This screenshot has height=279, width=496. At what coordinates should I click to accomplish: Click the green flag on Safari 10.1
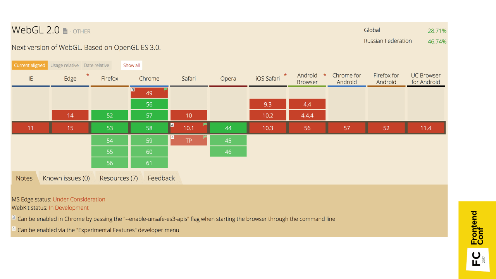pyautogui.click(x=205, y=125)
